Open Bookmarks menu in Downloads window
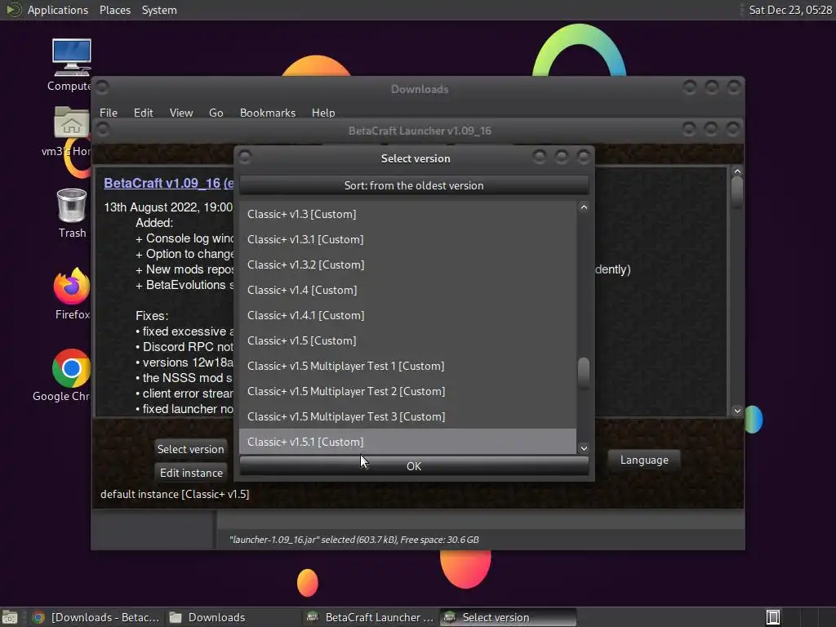836x627 pixels. tap(268, 113)
